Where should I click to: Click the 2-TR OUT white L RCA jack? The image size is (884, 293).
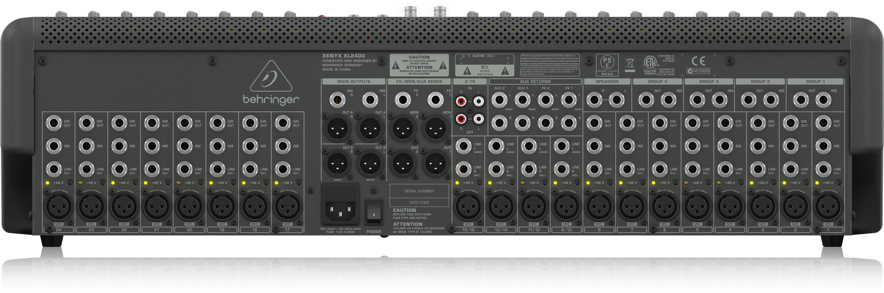click(478, 119)
